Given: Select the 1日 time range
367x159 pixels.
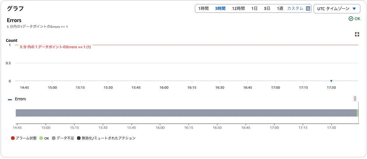Looking at the screenshot, I should click(x=254, y=8).
